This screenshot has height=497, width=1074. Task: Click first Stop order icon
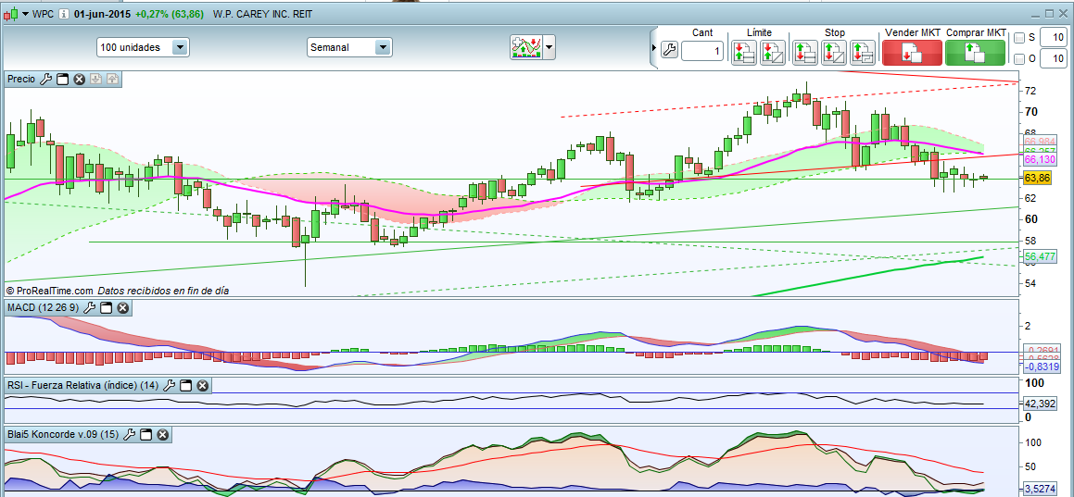805,53
